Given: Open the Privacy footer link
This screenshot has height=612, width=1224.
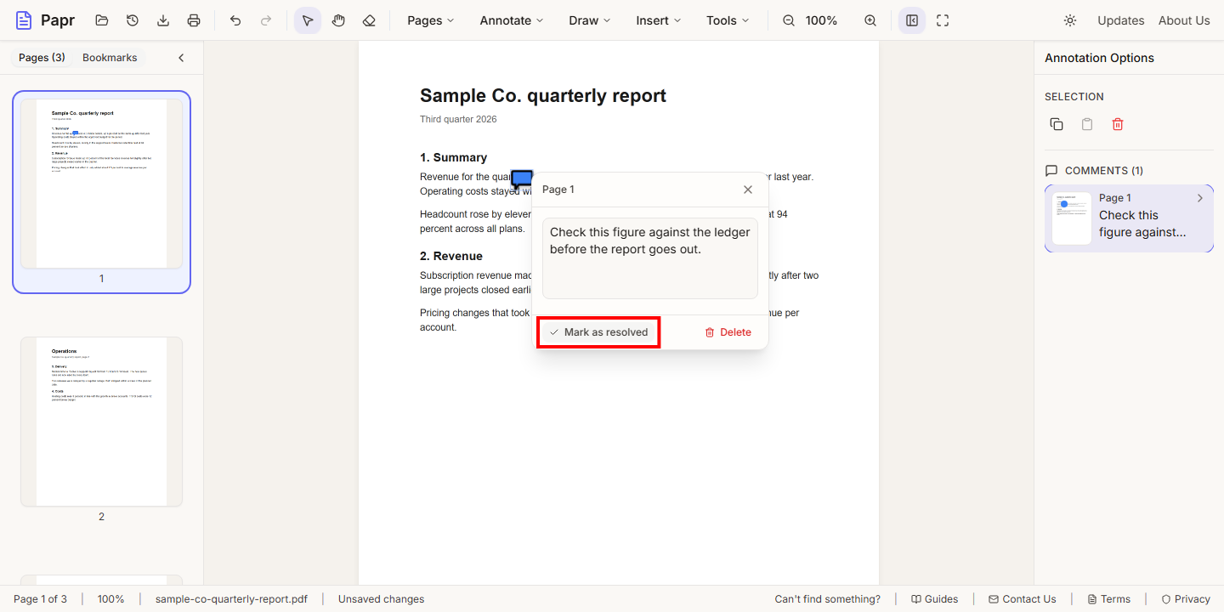Looking at the screenshot, I should click(1186, 599).
